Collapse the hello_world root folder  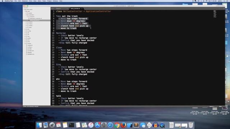pos(24,10)
